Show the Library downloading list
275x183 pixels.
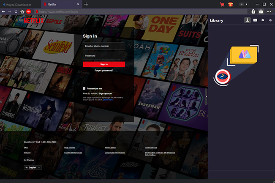point(248,20)
